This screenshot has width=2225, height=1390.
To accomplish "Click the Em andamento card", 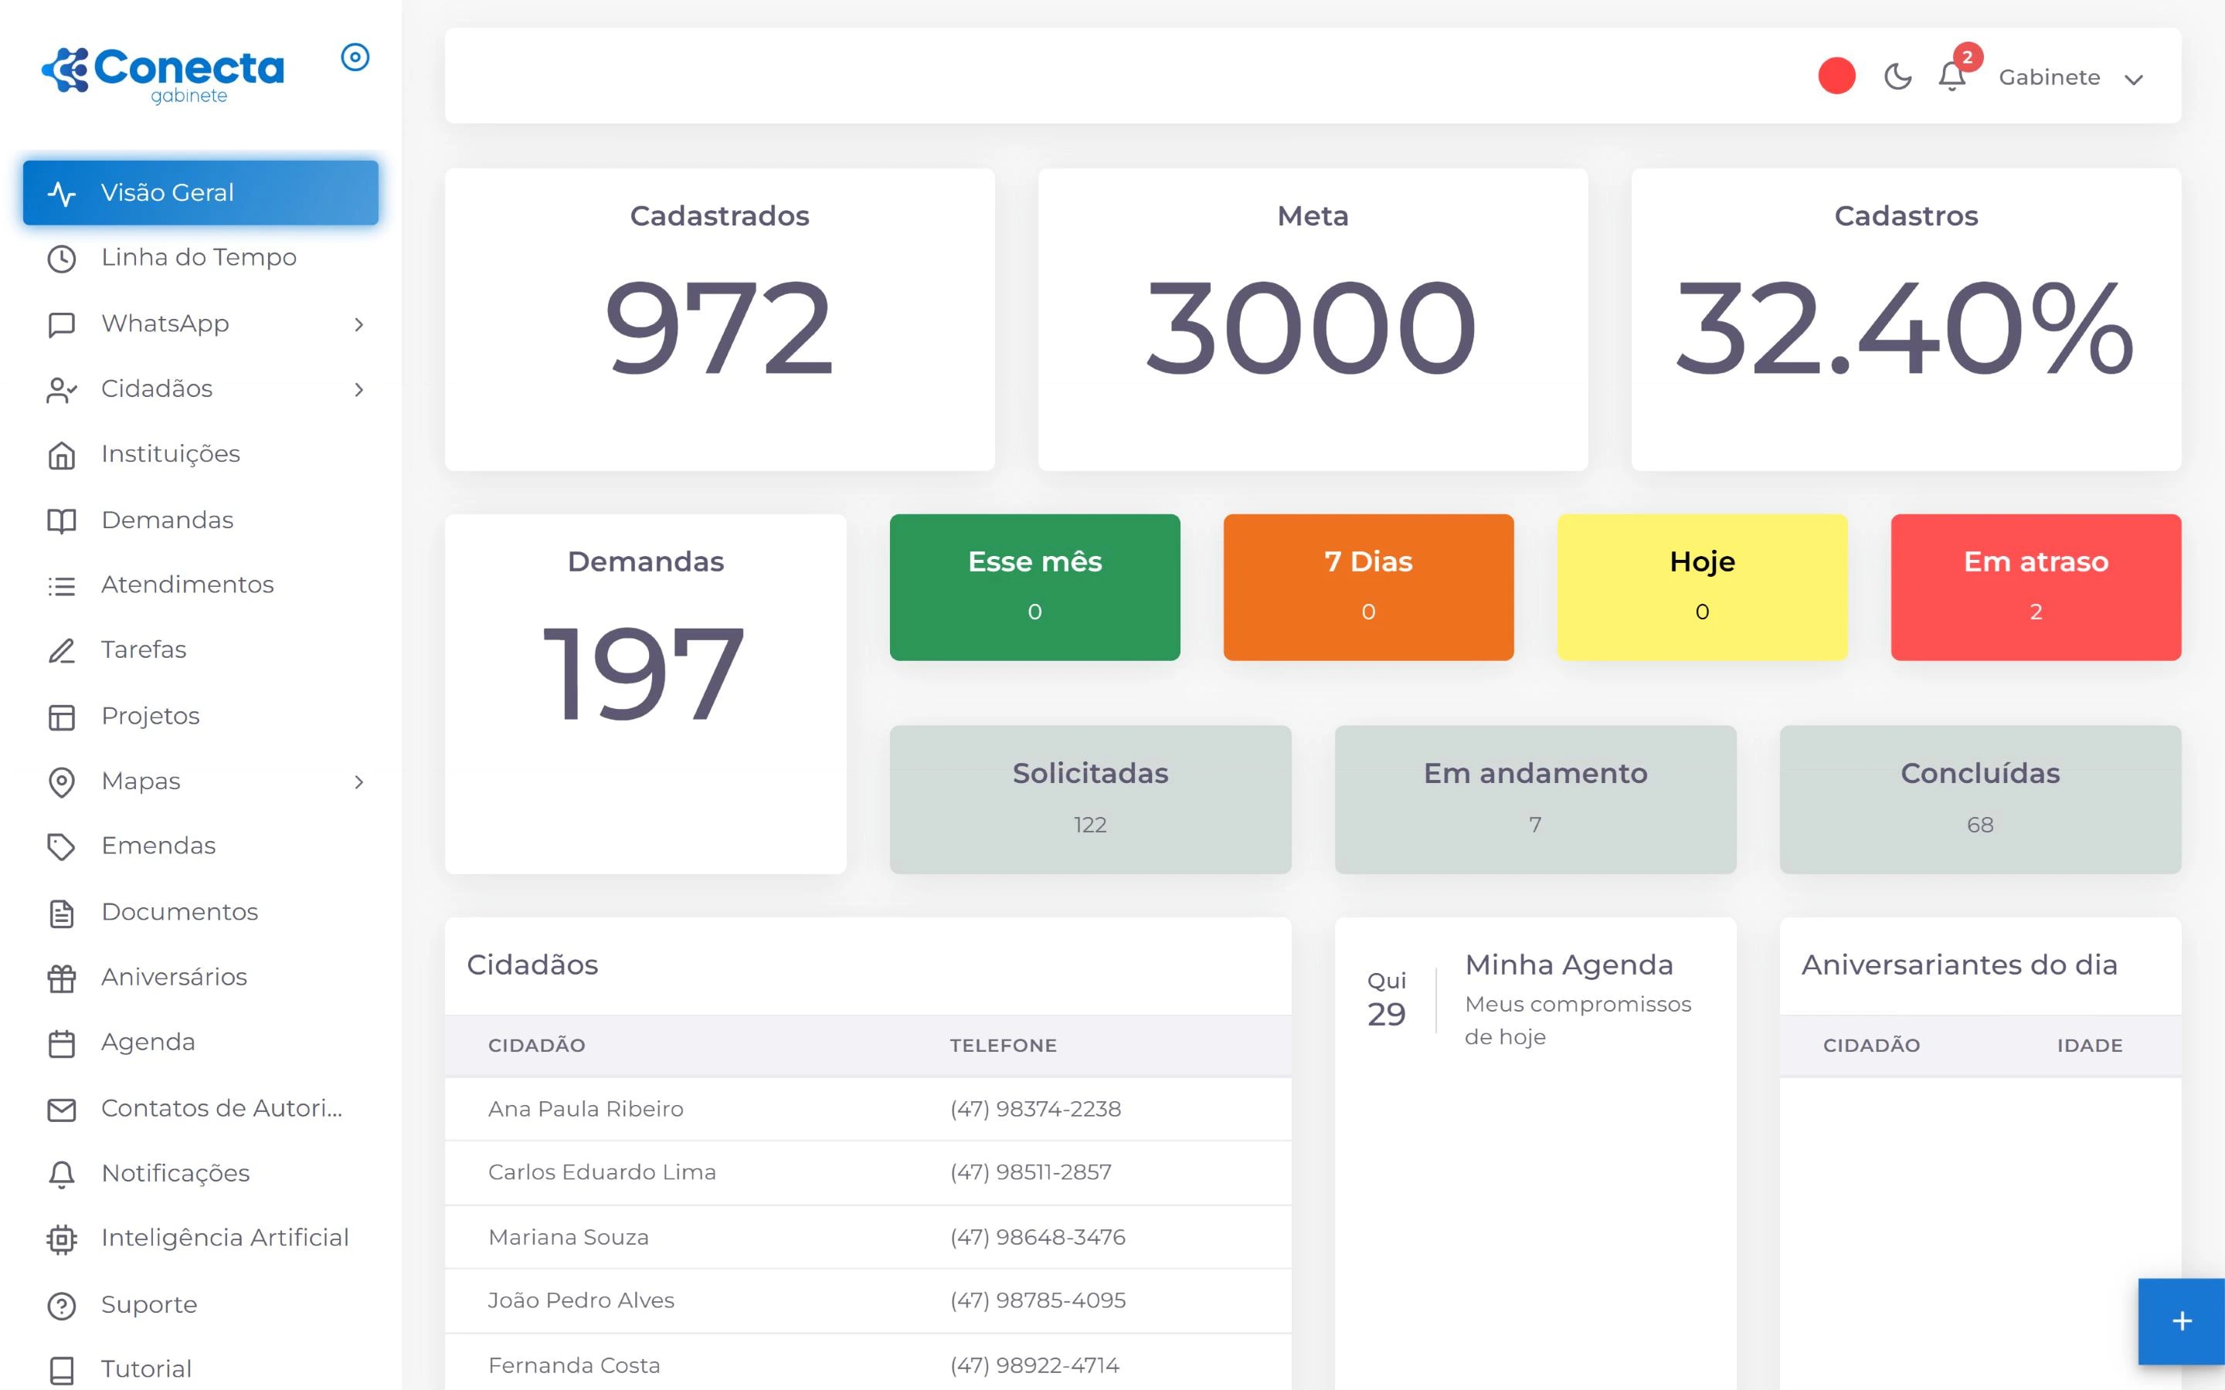I will click(x=1535, y=799).
